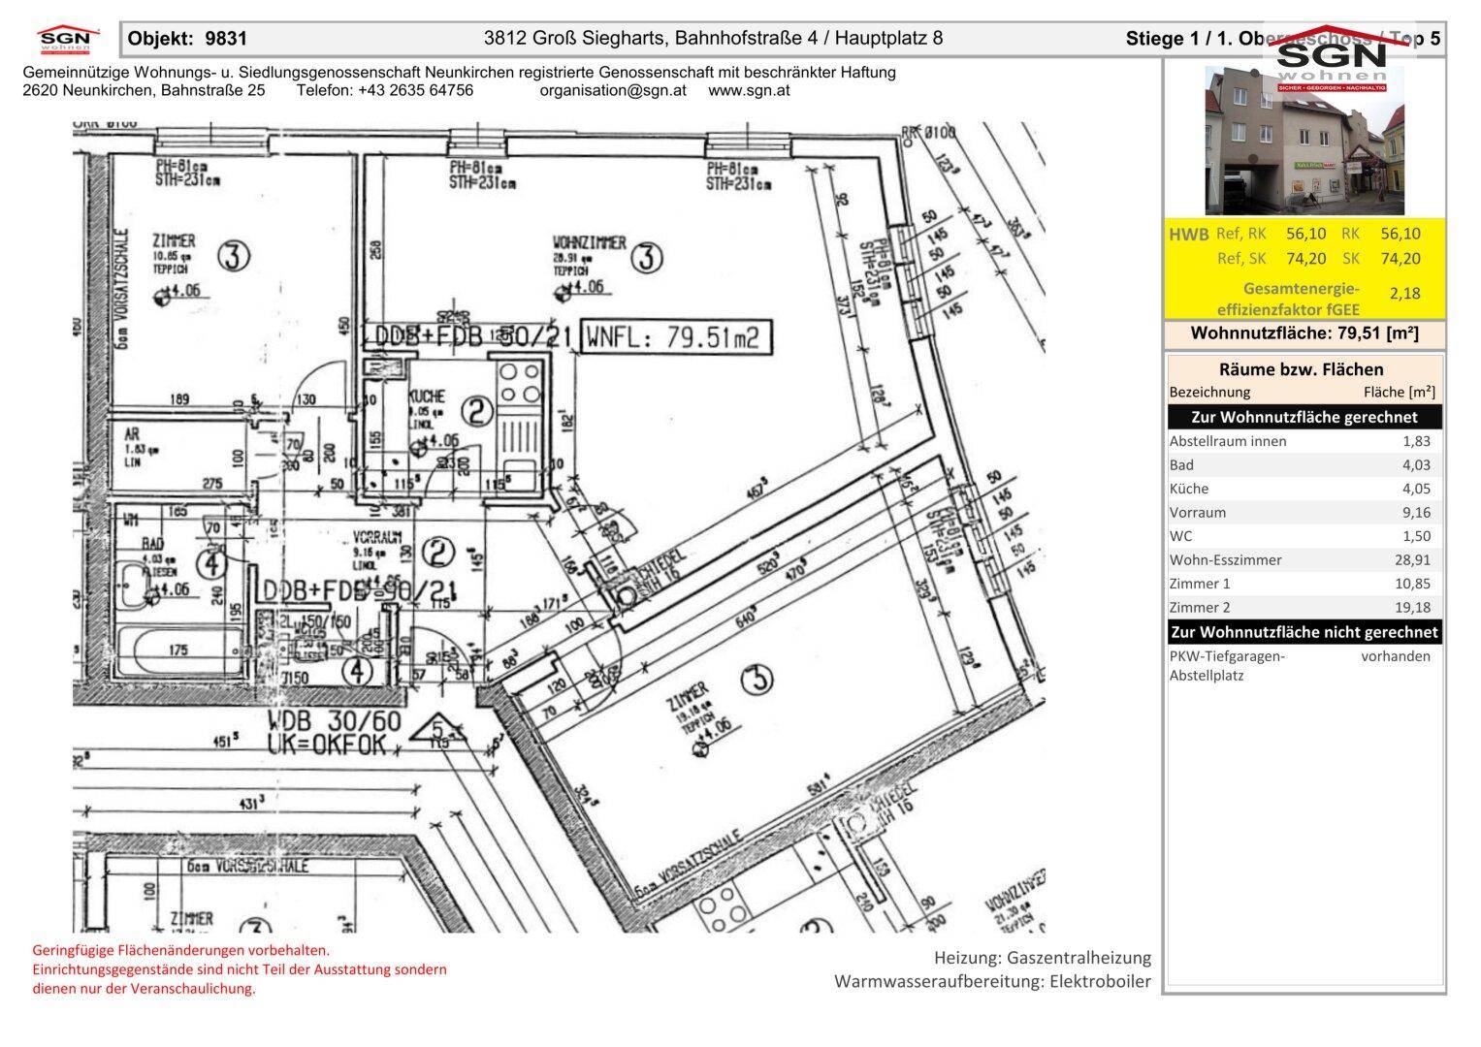Visit the www.sgn.at website link
1481x1047 pixels.
coord(749,90)
